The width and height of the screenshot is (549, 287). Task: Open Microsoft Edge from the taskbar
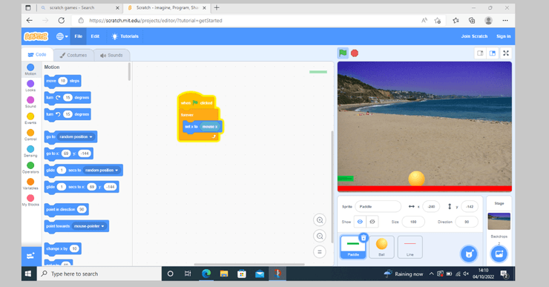point(206,274)
